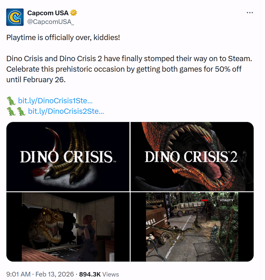Open the Capcom USA display name

(x=48, y=13)
